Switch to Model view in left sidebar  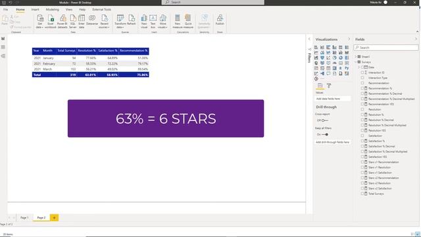coord(3,56)
